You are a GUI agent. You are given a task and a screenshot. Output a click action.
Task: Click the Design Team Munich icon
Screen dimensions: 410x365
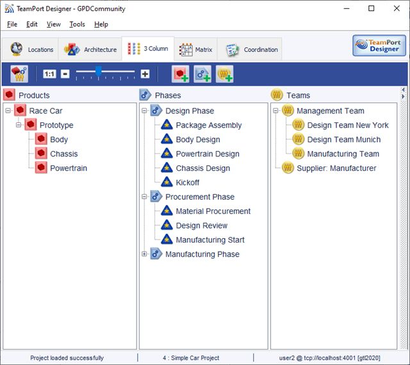coord(299,139)
